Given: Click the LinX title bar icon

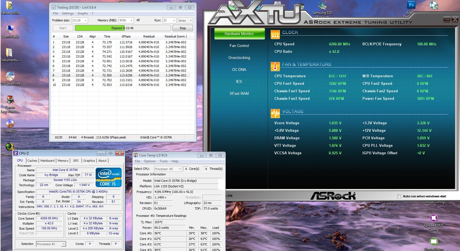Looking at the screenshot, I should 54,8.
